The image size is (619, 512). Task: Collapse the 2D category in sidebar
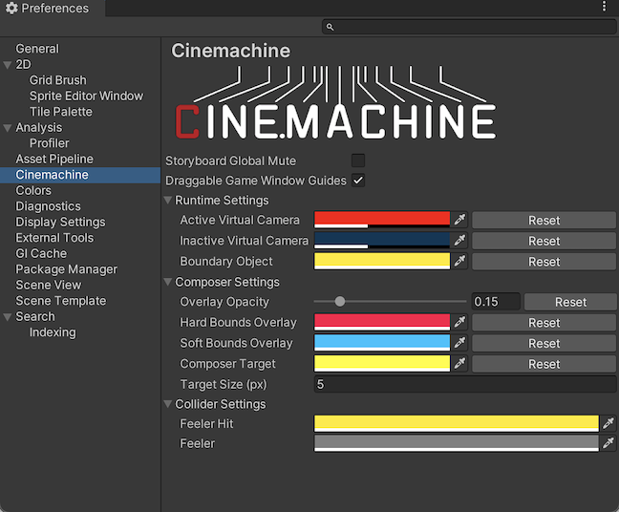click(x=8, y=65)
